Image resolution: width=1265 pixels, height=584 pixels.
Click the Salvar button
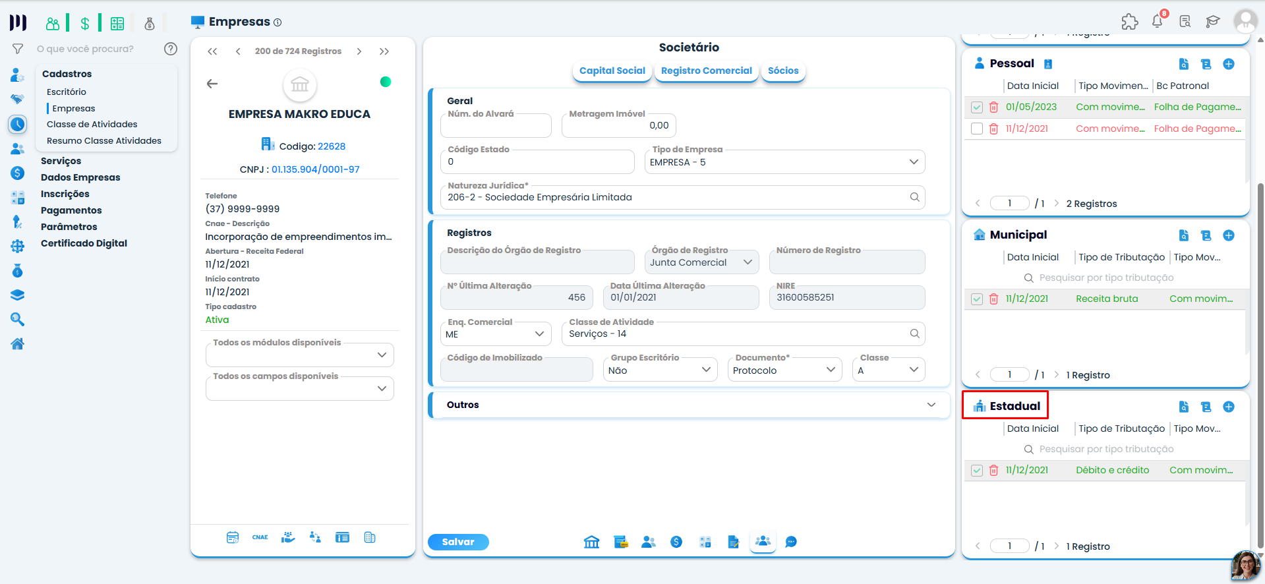point(458,542)
